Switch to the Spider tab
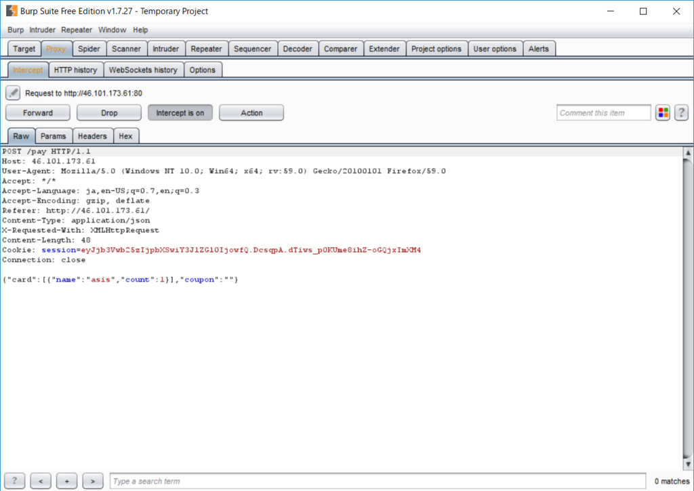 point(89,49)
